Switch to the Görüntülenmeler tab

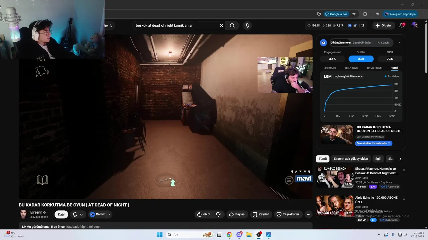pos(340,43)
